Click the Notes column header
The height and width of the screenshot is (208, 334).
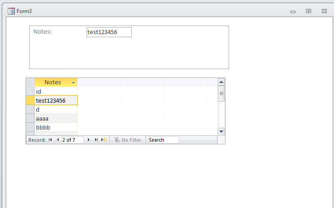56,82
